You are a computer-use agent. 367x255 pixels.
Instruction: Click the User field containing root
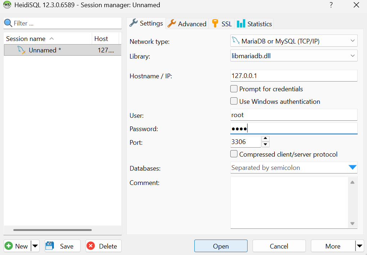(x=294, y=115)
